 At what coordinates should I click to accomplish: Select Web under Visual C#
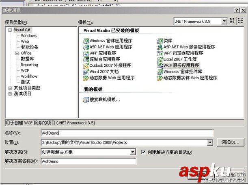pos(25,41)
